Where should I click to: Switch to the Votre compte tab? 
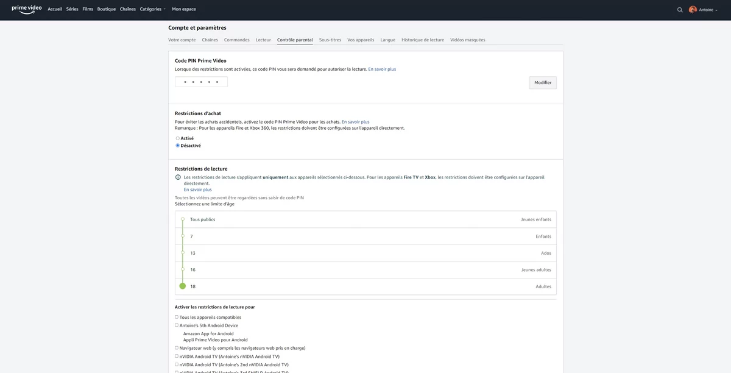click(182, 40)
